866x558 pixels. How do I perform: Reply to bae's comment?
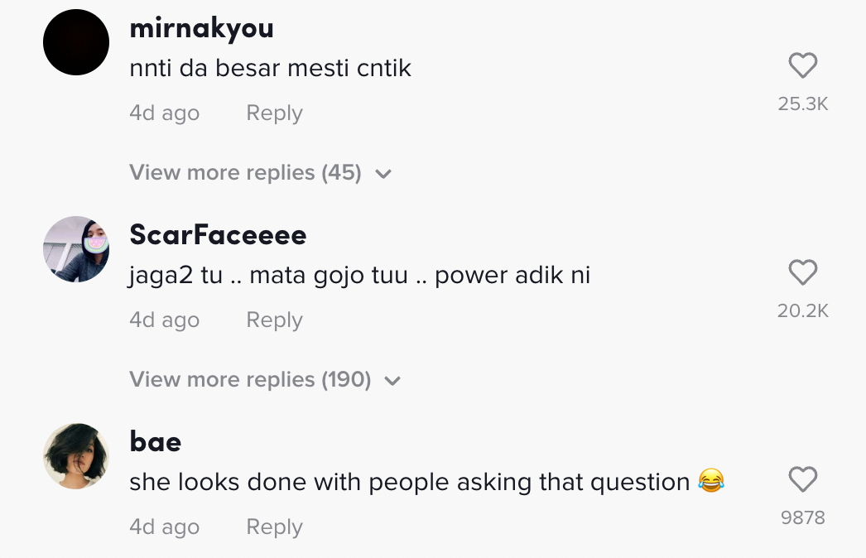coord(274,527)
